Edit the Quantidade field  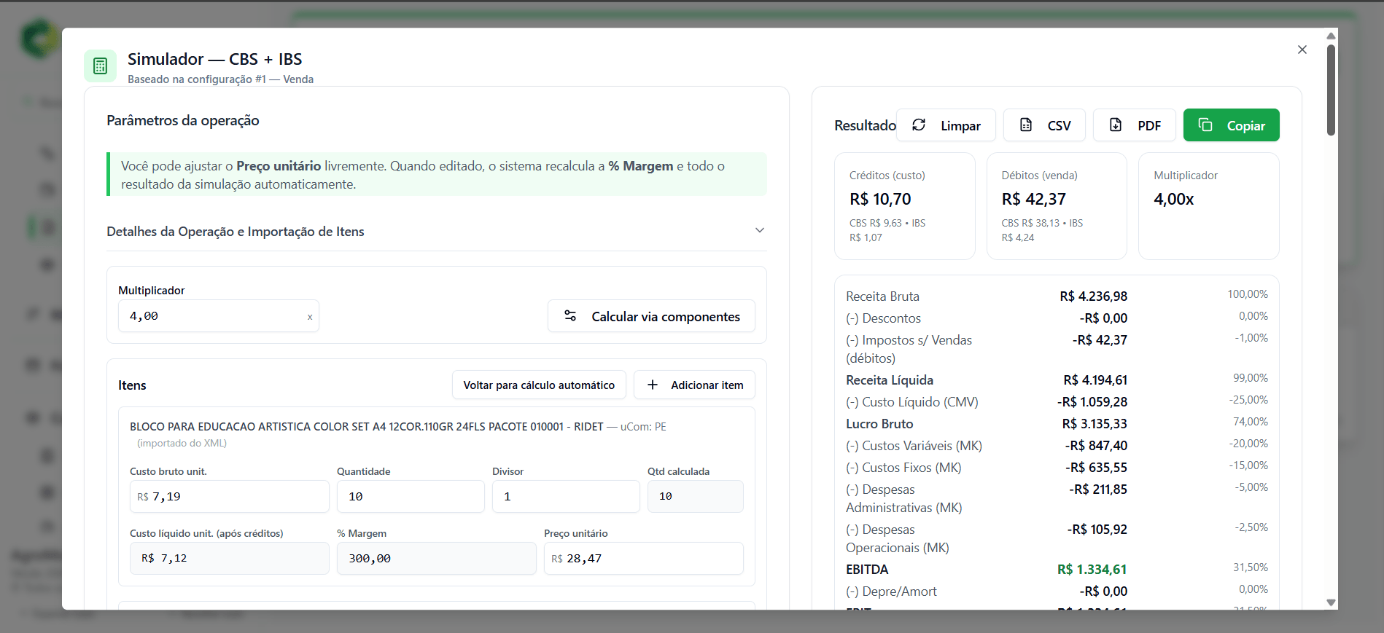point(411,497)
